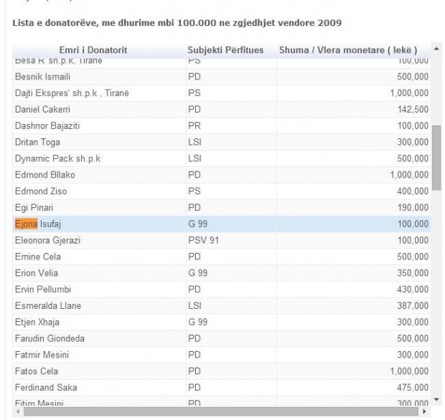445x420 pixels.
Task: Click the vertical scrollbar up arrow
Action: pyautogui.click(x=436, y=49)
